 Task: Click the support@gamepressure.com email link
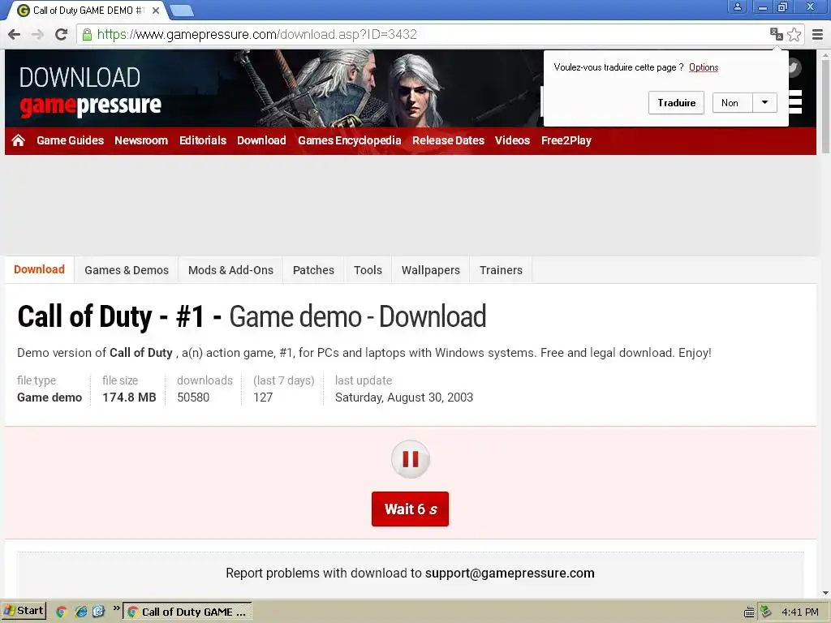(510, 574)
